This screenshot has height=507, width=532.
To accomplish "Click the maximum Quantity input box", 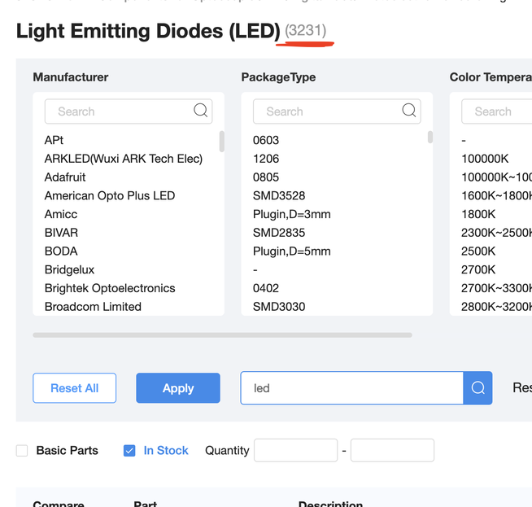I will 393,450.
